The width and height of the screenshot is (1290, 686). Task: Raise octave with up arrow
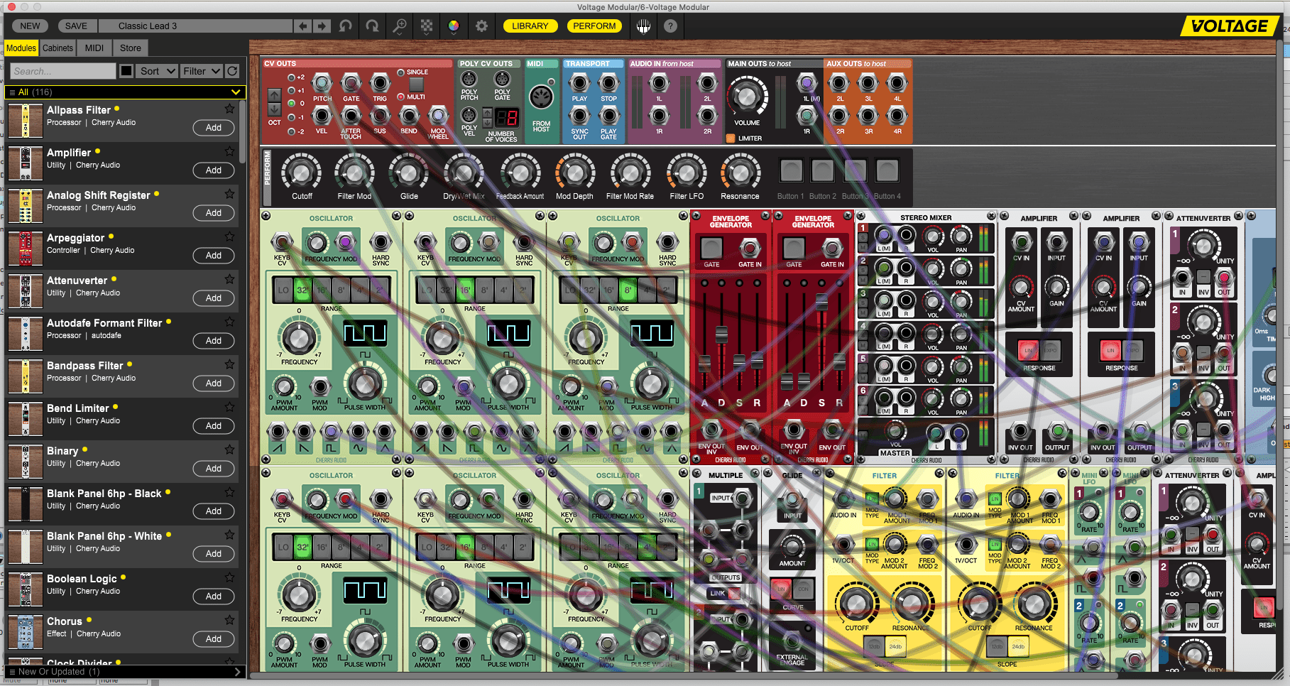tap(274, 95)
